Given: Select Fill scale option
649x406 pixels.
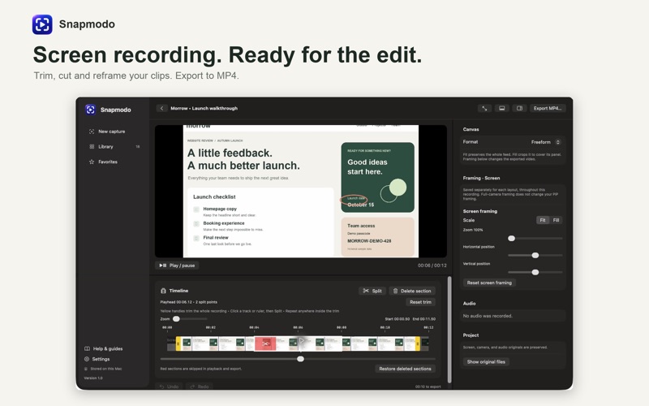Looking at the screenshot, I should point(556,220).
